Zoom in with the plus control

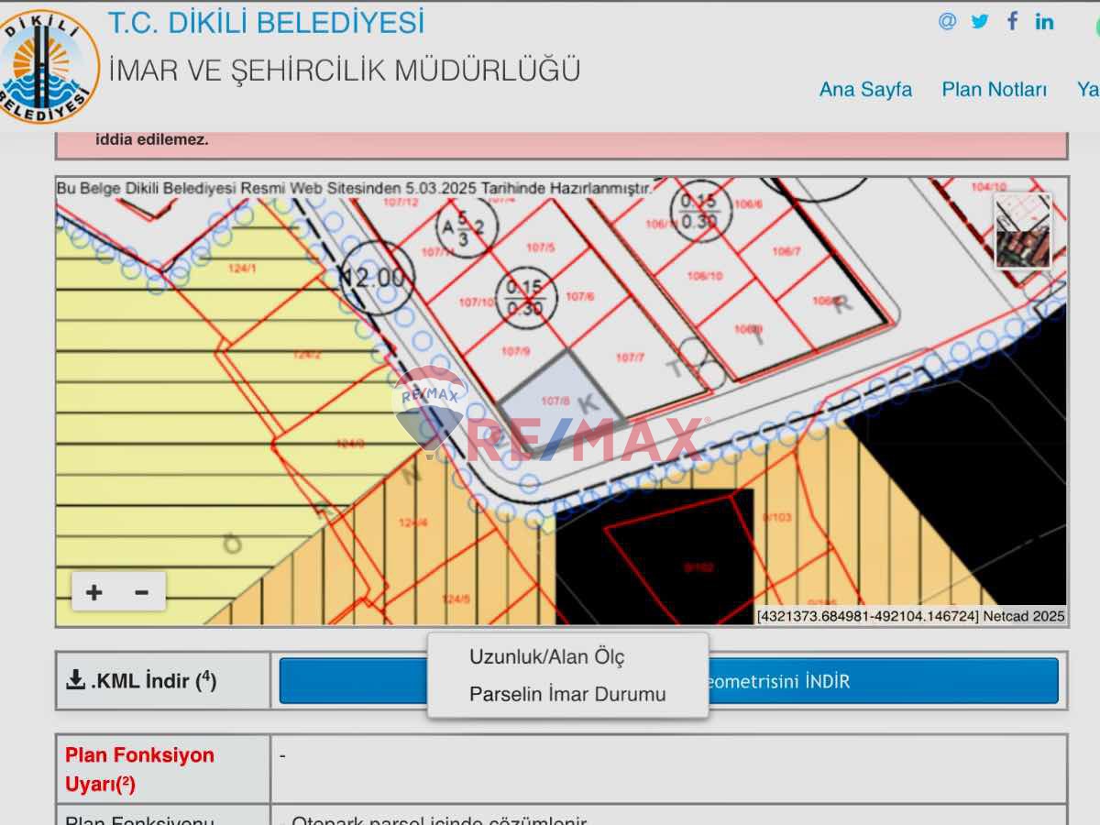click(x=94, y=591)
